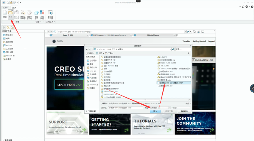Click context help cursor icon in File Open dialog

click(x=189, y=53)
